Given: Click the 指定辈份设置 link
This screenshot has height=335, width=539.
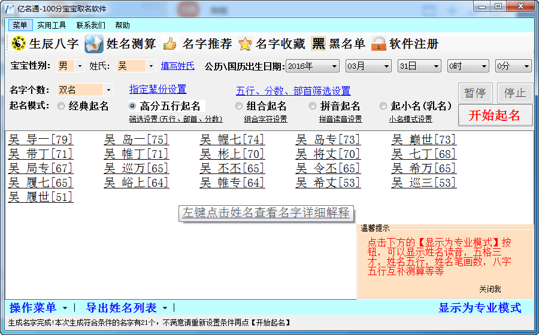Looking at the screenshot, I should pos(158,89).
